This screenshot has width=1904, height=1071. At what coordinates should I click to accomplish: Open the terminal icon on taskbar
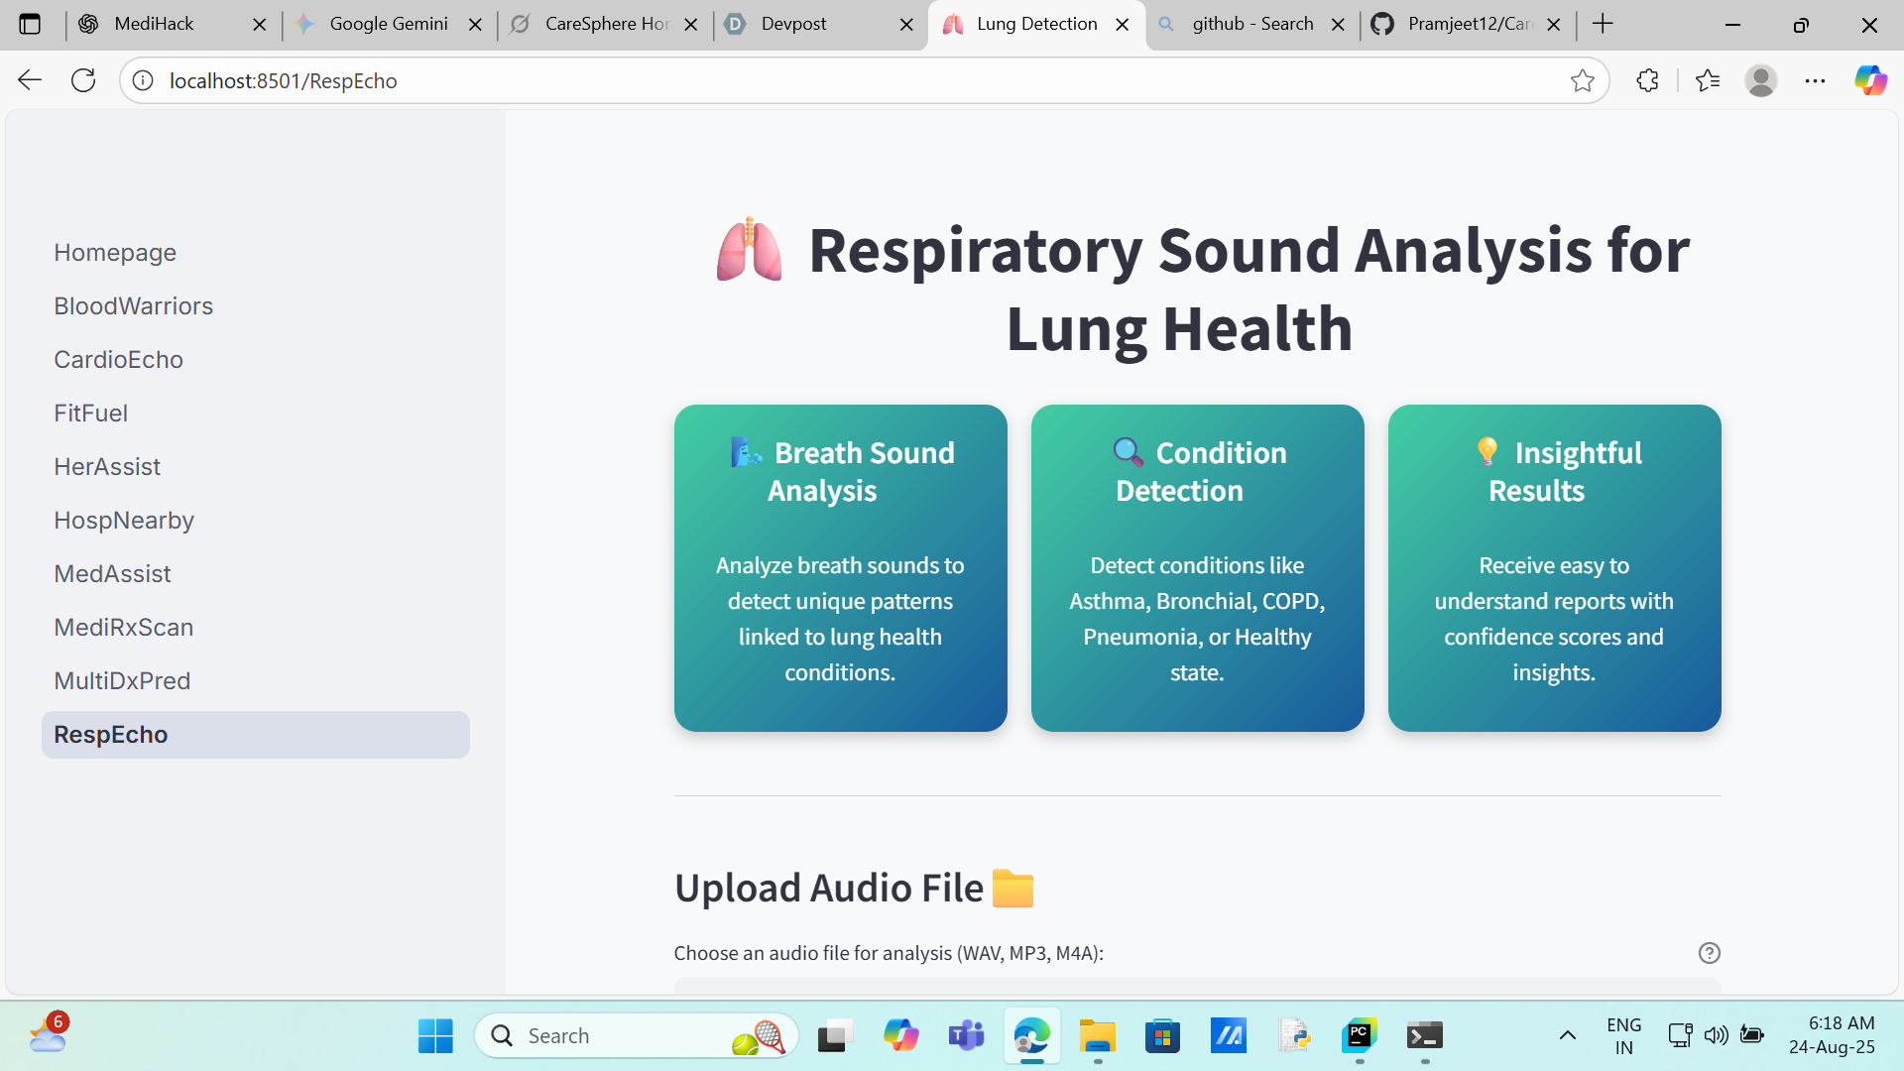pyautogui.click(x=1425, y=1036)
